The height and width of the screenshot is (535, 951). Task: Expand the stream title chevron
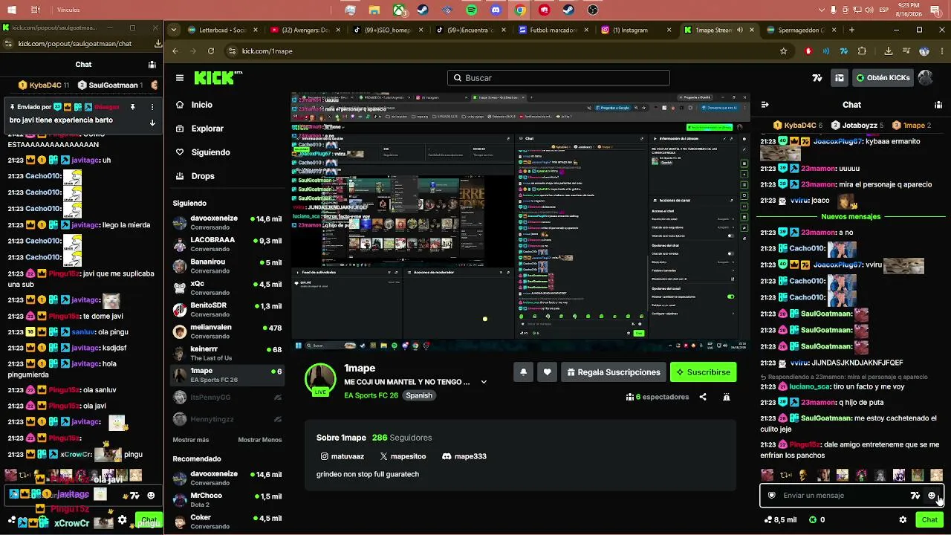tap(484, 382)
